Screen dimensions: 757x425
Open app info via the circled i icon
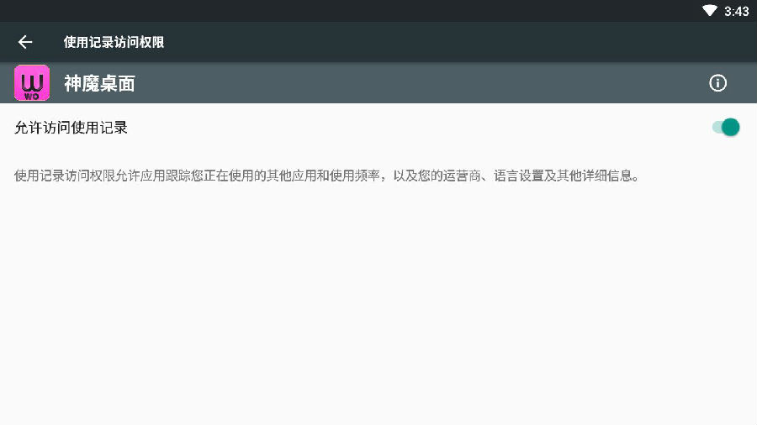tap(717, 83)
